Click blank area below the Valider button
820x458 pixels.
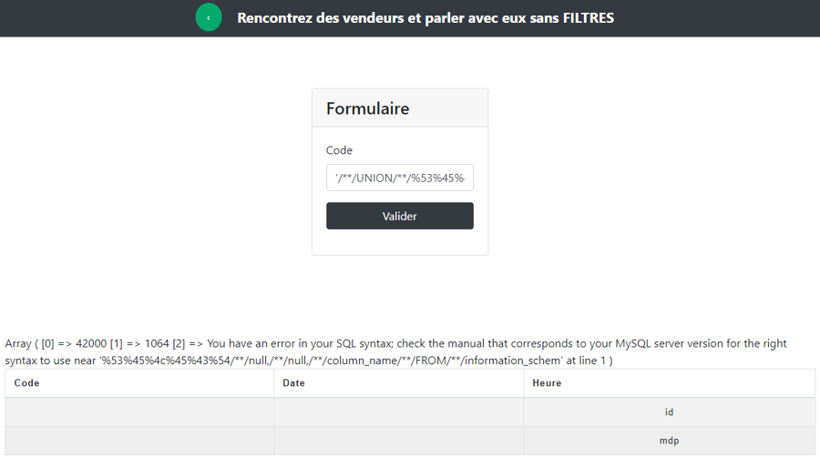coord(400,243)
